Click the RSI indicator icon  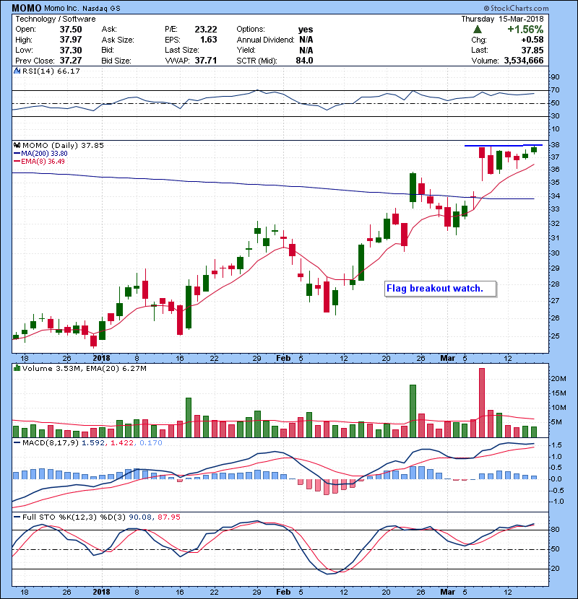click(17, 71)
